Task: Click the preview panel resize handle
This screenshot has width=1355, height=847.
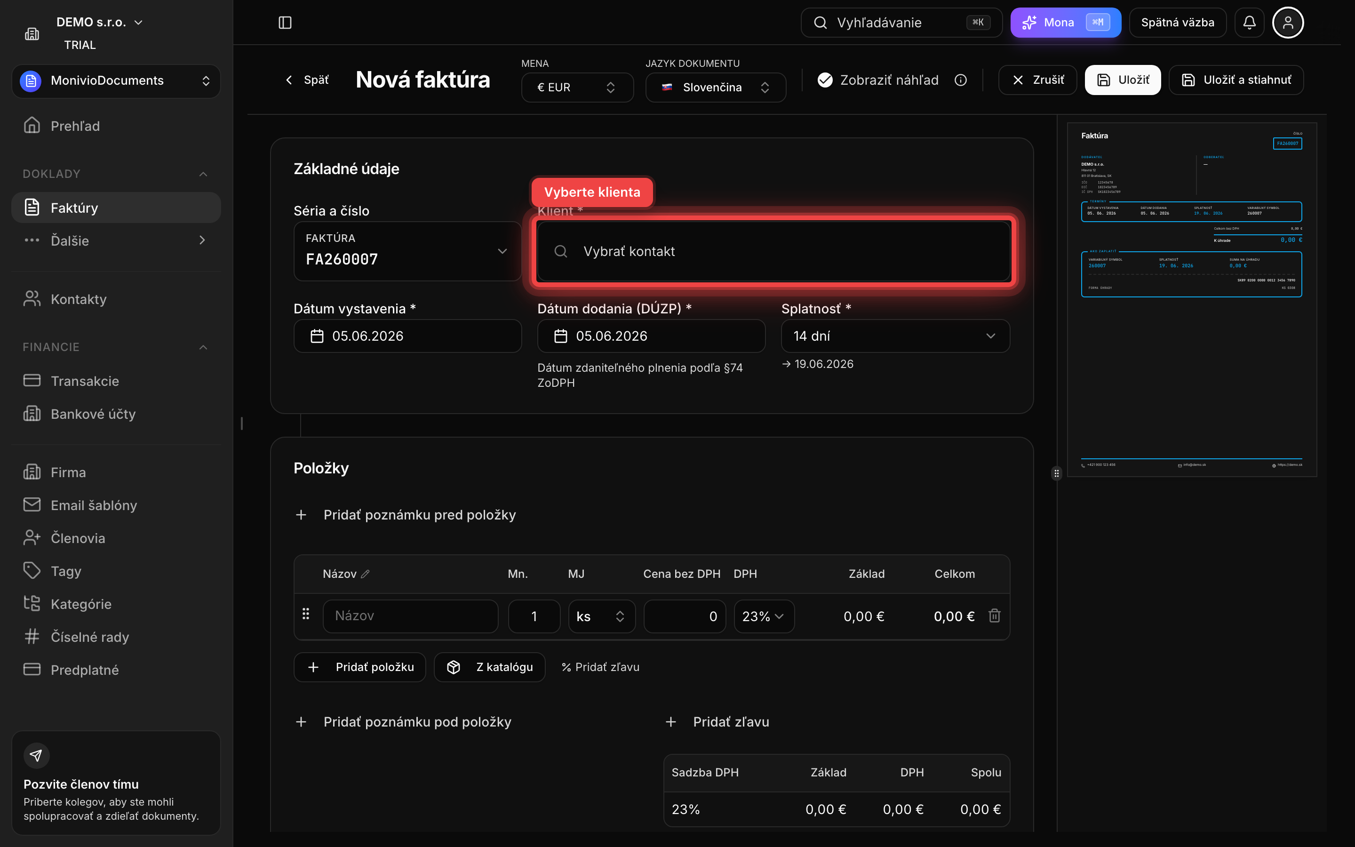Action: point(1057,474)
